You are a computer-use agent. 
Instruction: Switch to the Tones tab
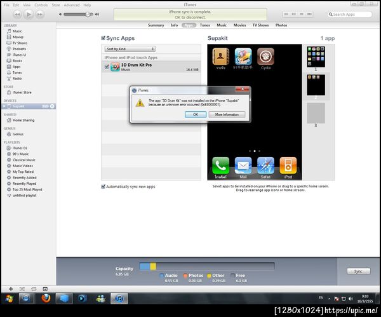click(205, 25)
